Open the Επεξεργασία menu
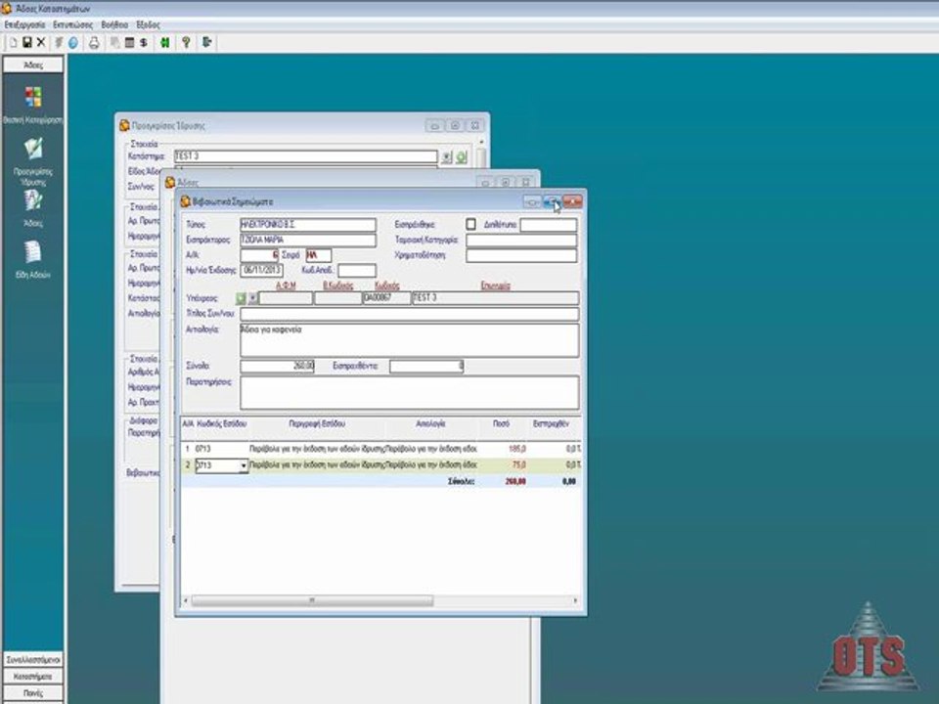The height and width of the screenshot is (704, 939). click(24, 25)
